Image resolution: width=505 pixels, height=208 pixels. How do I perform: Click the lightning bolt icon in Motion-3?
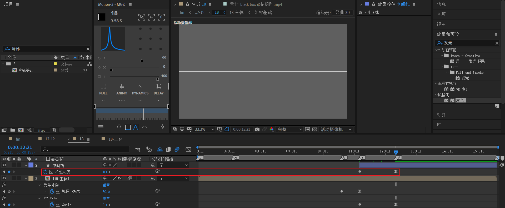tap(163, 127)
